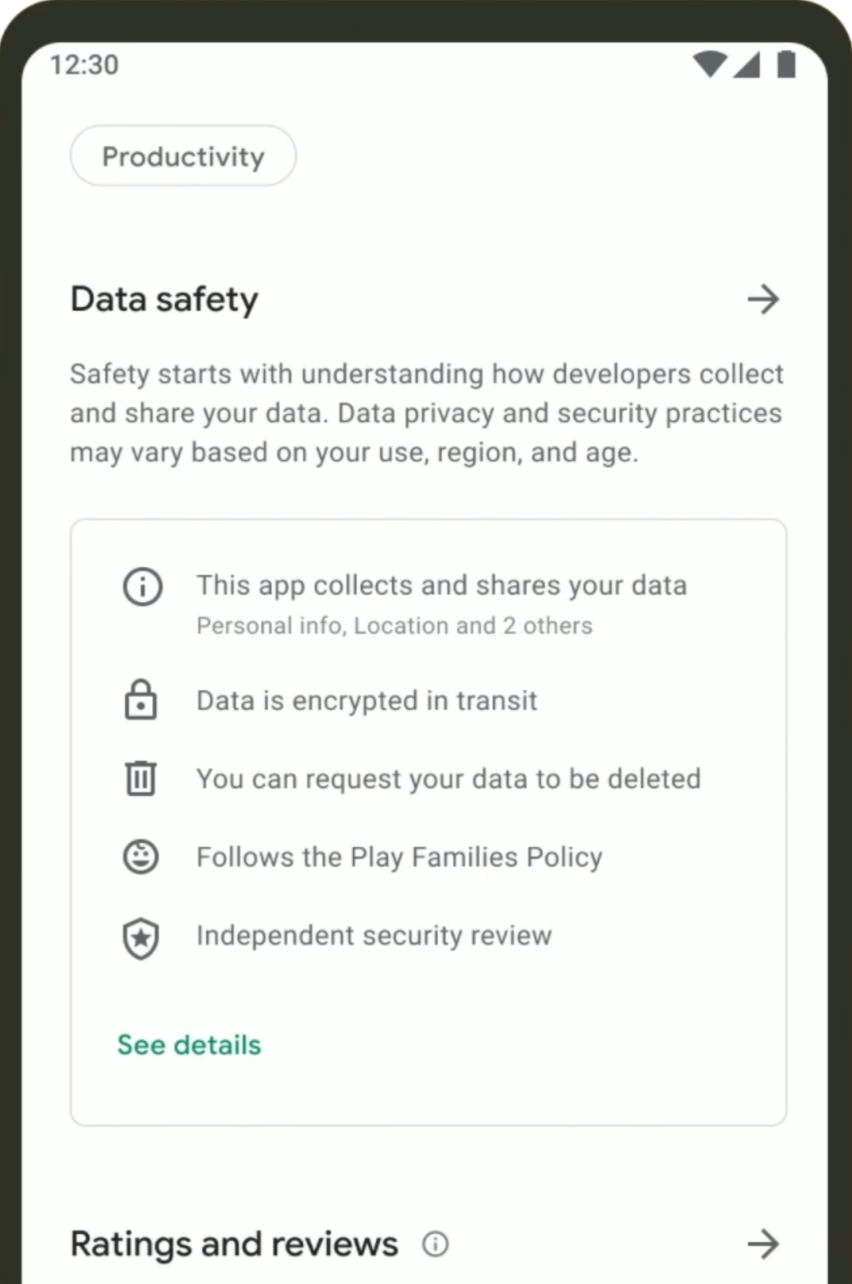Select "This app collects and shares your data"
The image size is (852, 1284).
click(x=442, y=586)
